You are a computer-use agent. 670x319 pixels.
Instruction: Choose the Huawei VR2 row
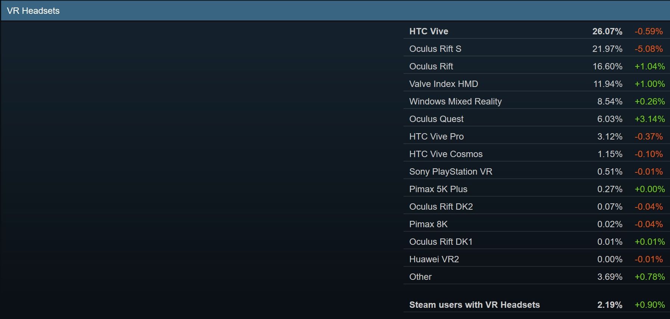tap(434, 259)
